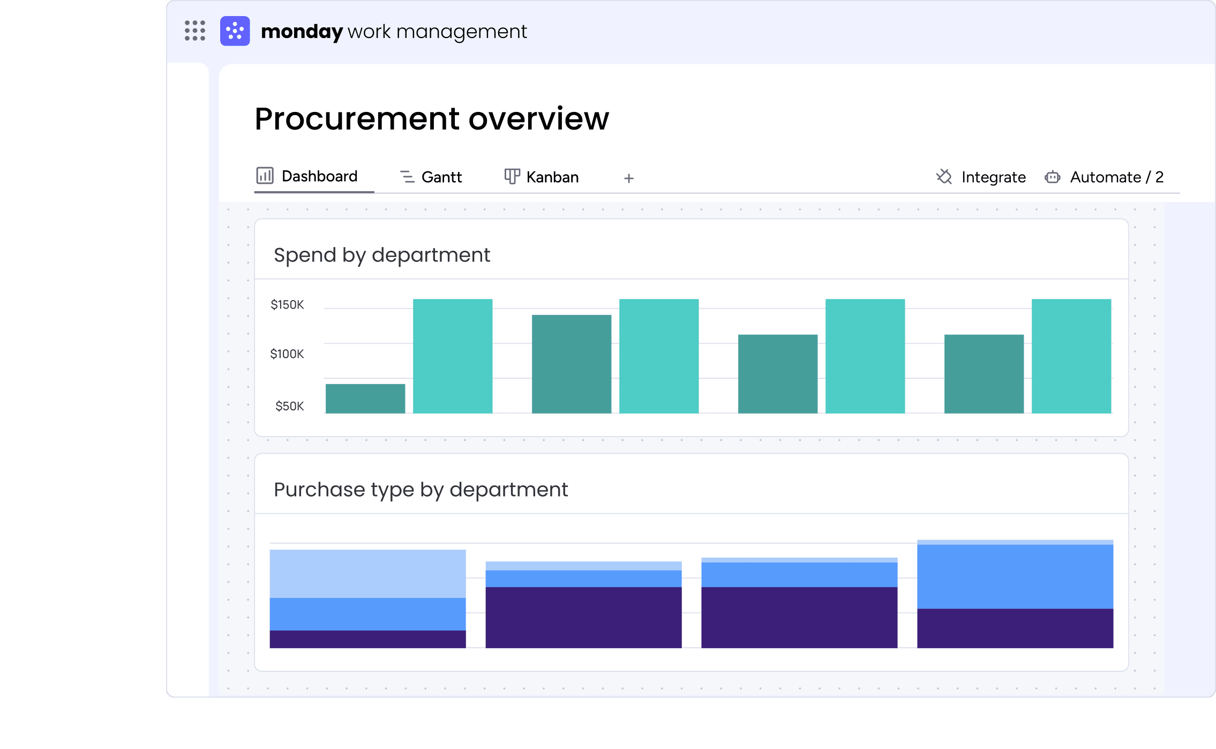Open the Integrate button
Image resolution: width=1216 pixels, height=749 pixels.
pyautogui.click(x=993, y=177)
